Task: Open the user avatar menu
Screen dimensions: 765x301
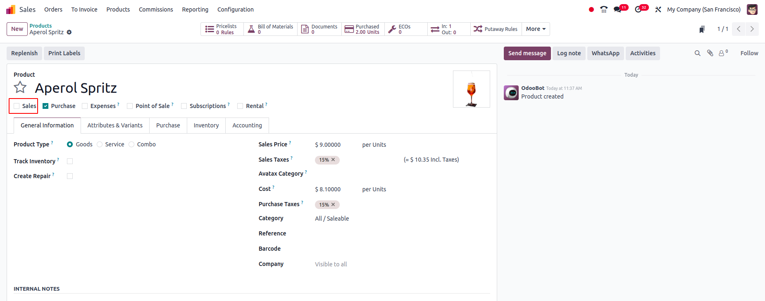Action: pos(752,9)
